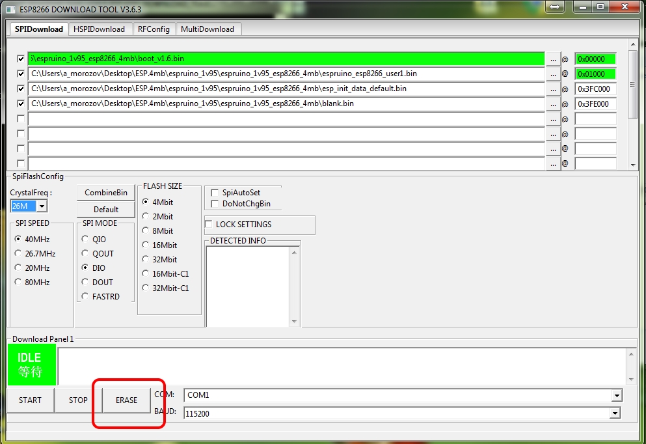Uncheck the boot_v1.6.bin file row checkbox
The width and height of the screenshot is (646, 444).
(x=21, y=59)
